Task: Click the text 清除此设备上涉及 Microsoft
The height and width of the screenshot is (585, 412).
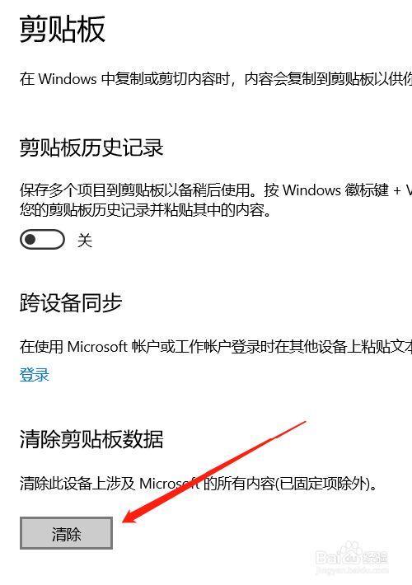Action: click(110, 484)
